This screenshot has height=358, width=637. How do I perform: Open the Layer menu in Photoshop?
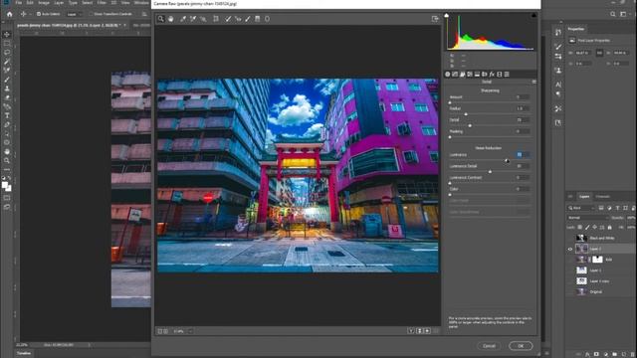pyautogui.click(x=59, y=2)
